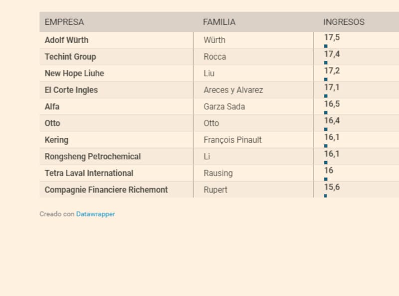
Task: Select the FAMILIA column header
Action: pos(219,22)
